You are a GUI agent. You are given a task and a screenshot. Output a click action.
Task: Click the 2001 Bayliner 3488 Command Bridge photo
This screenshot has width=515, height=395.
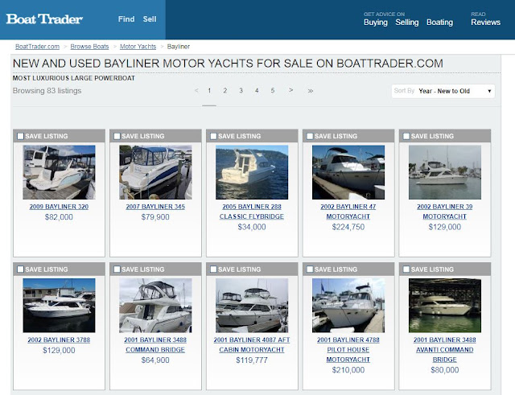click(x=155, y=306)
